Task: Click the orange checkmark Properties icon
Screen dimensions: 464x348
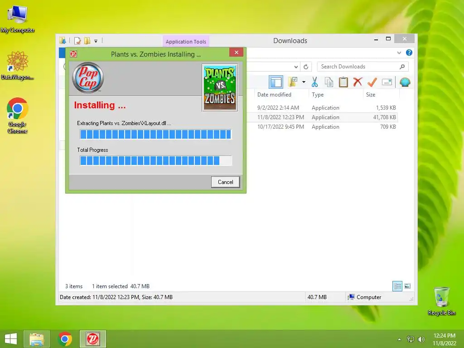Action: coord(372,82)
